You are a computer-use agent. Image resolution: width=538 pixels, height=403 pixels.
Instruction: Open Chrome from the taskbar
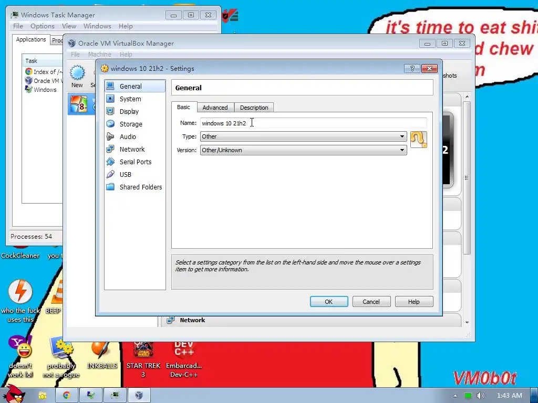tap(66, 396)
